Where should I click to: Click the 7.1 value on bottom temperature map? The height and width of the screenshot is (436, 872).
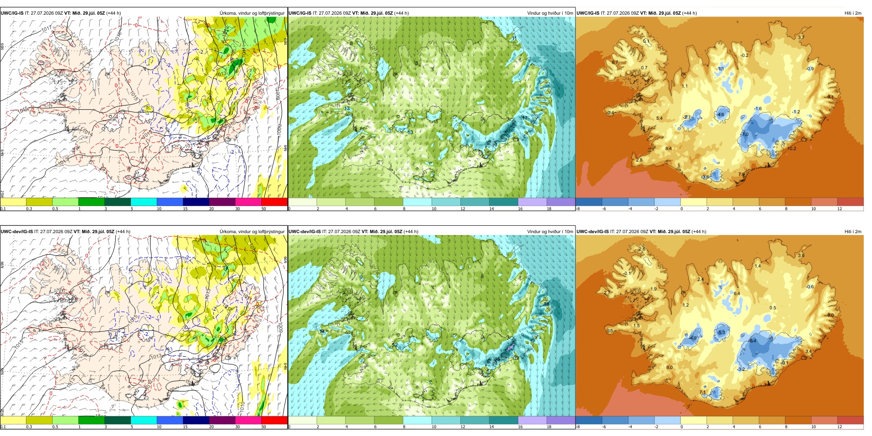(x=703, y=392)
